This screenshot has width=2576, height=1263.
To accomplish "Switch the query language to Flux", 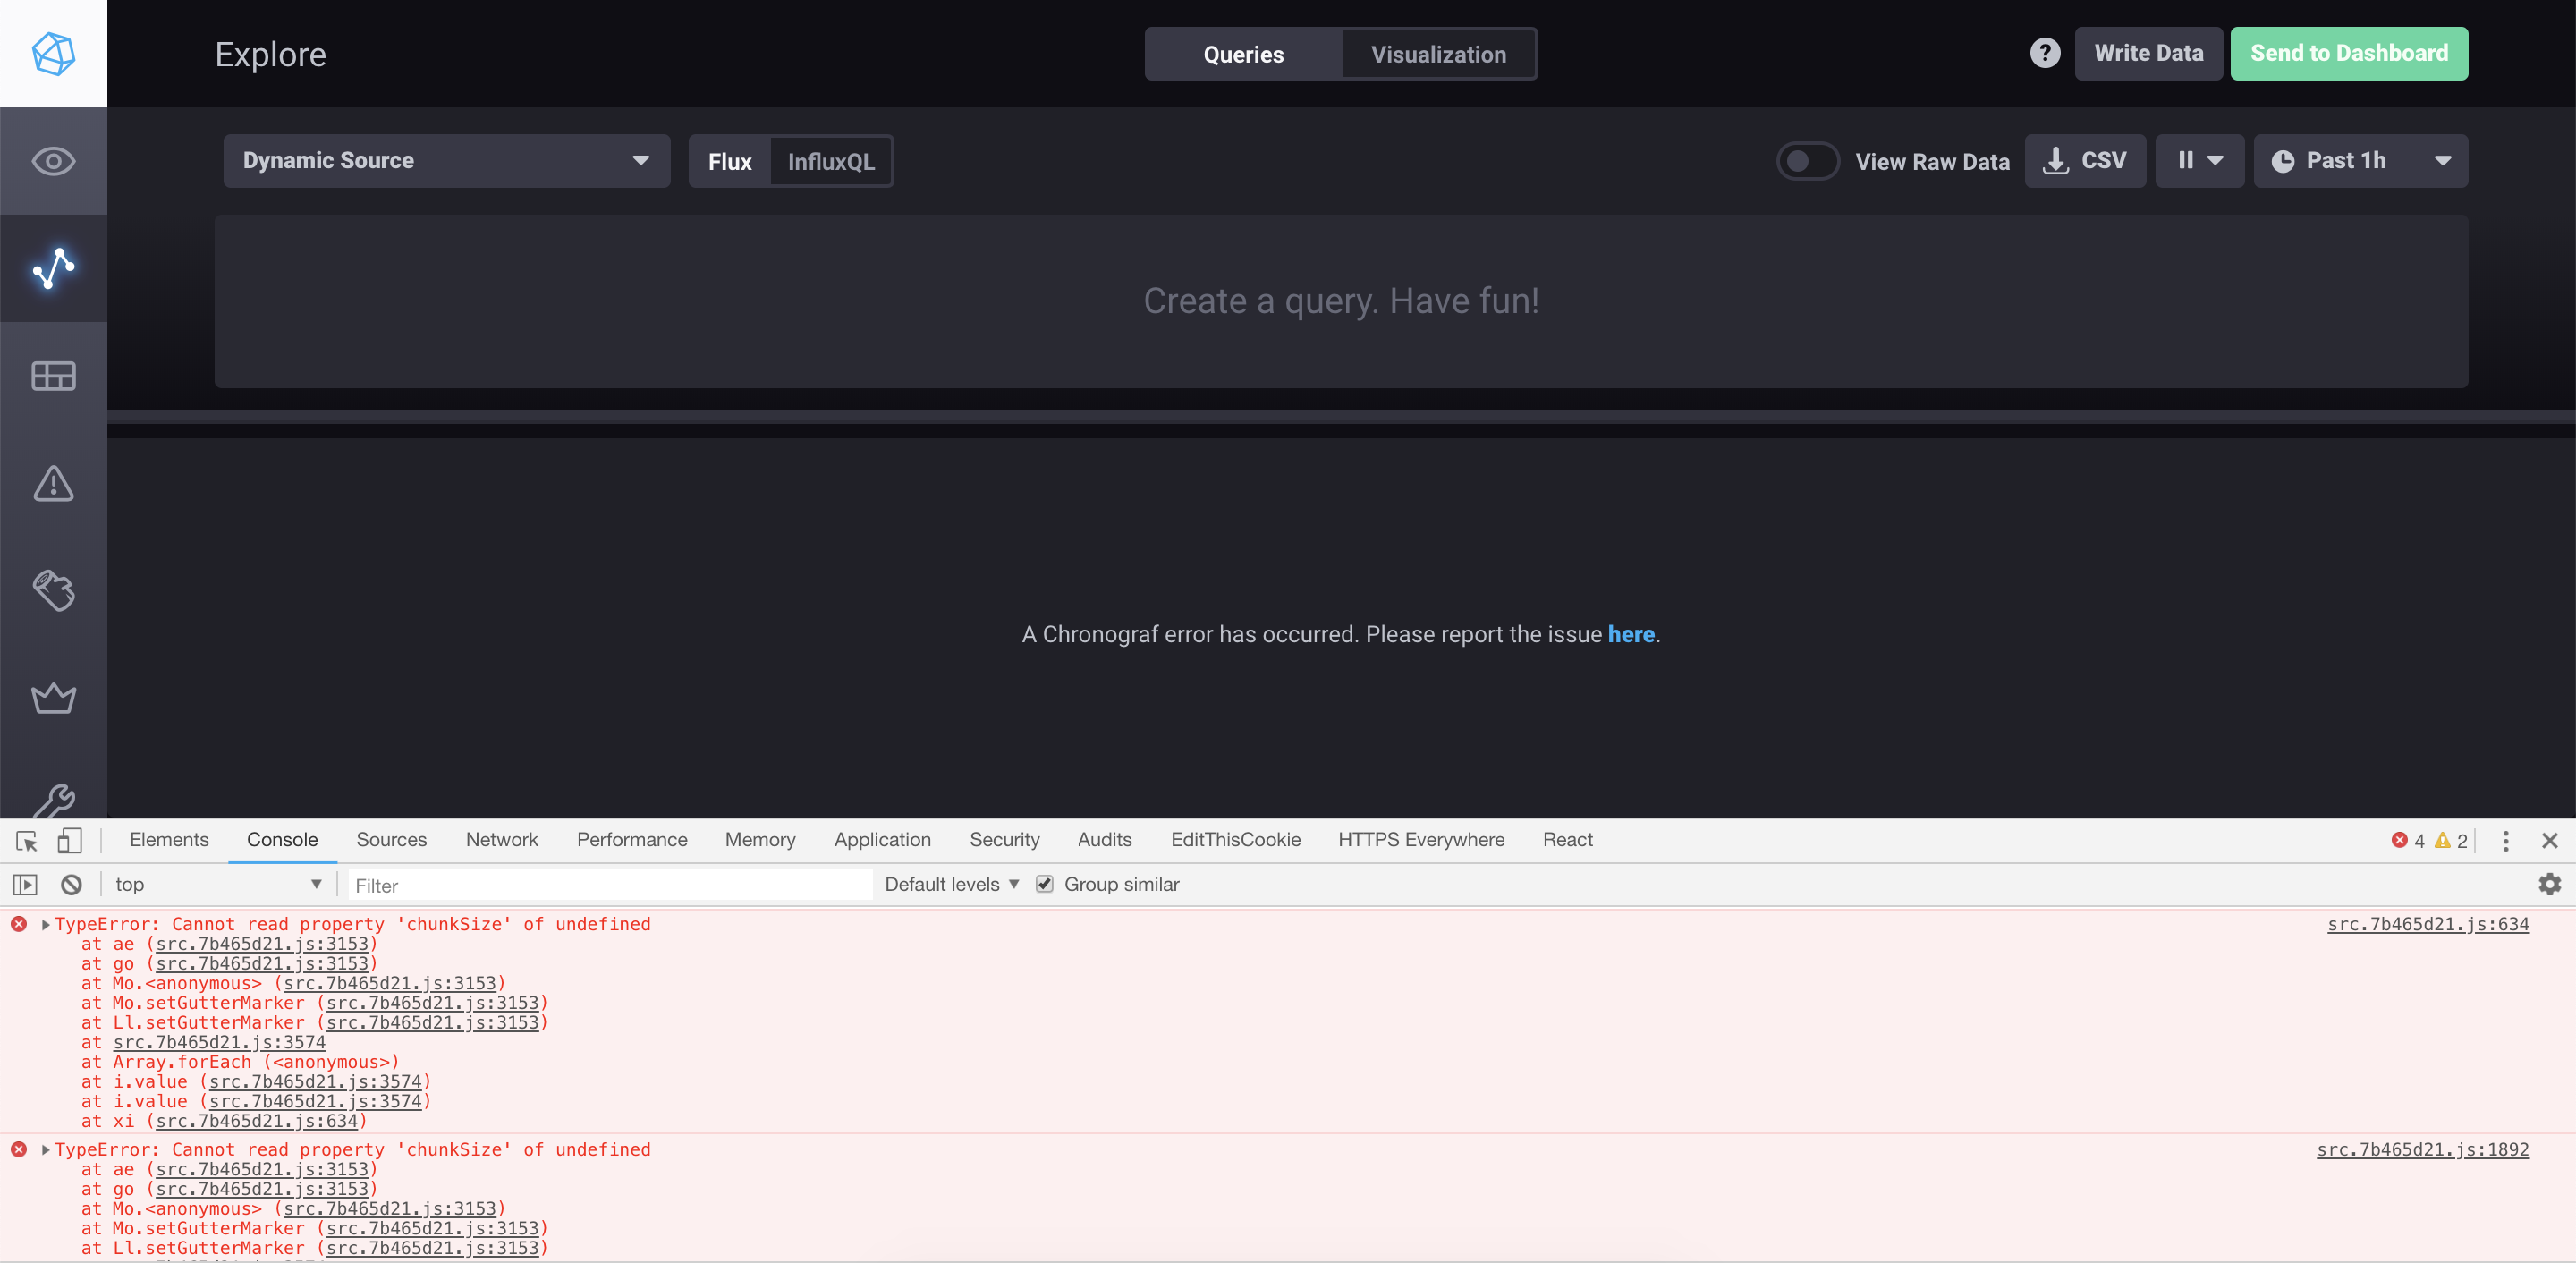I will pyautogui.click(x=730, y=161).
